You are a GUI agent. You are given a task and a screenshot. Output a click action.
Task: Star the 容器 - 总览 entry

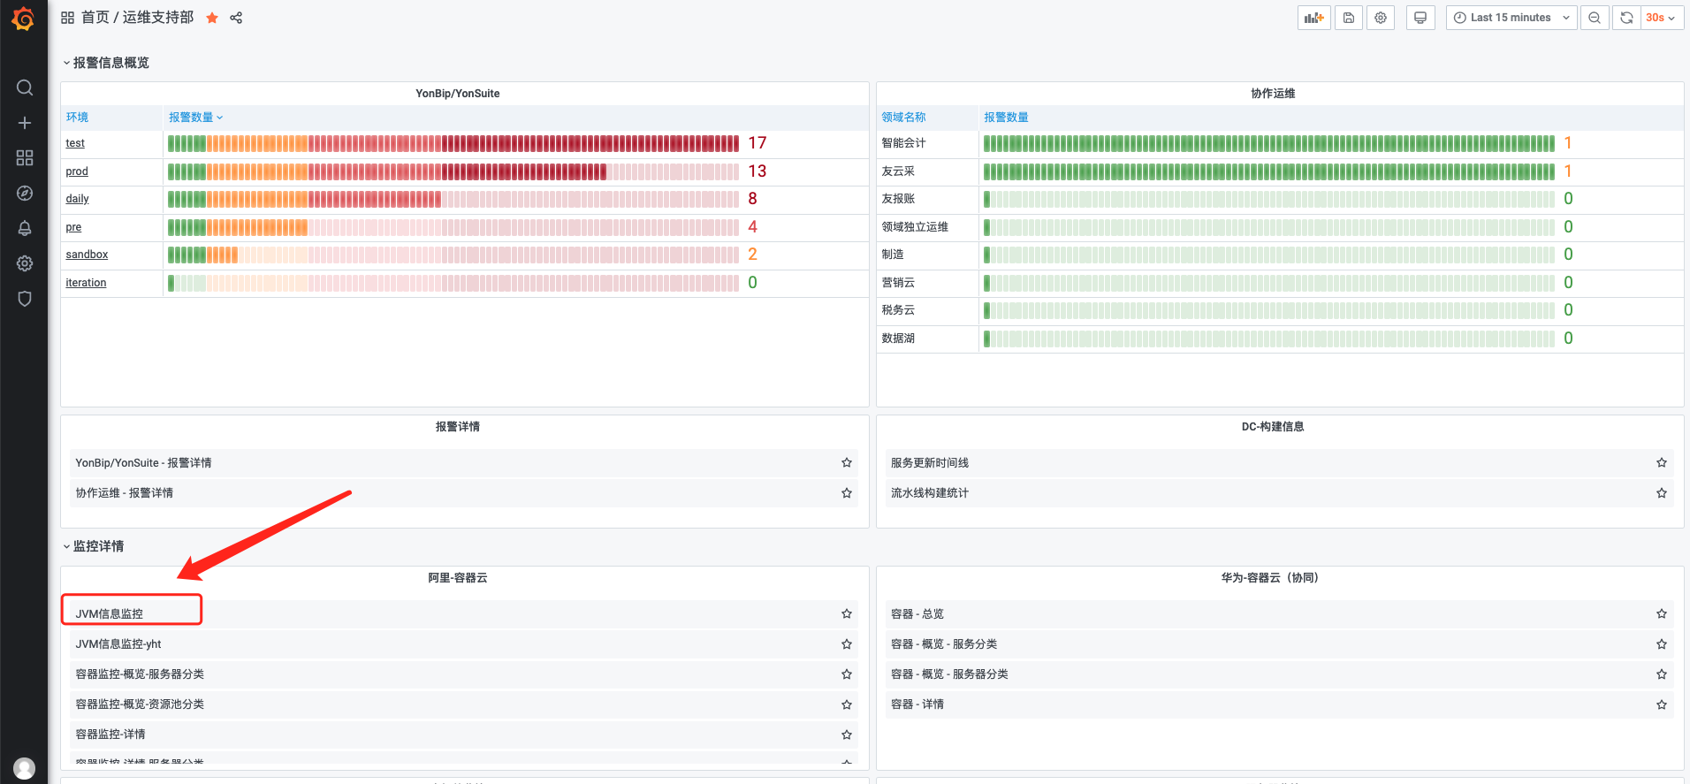coord(1662,614)
